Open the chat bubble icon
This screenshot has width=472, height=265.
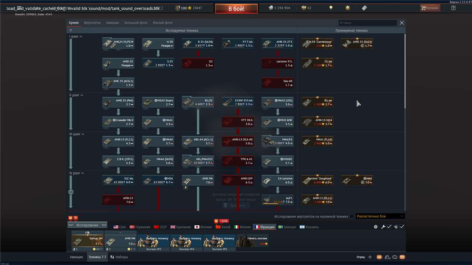395,257
